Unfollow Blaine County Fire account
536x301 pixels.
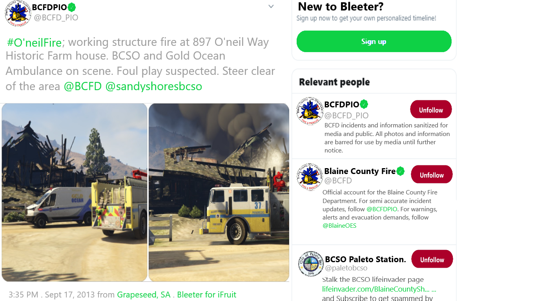coord(432,175)
